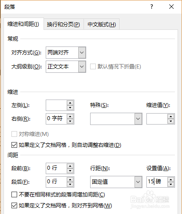Toggle 如果定义了文档网格，则自动调整右缩进 checkbox
The height and width of the screenshot is (214, 182).
pos(14,145)
